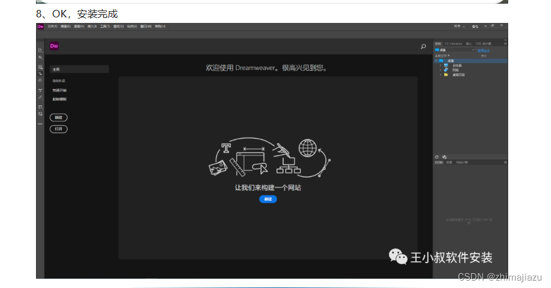Switch to the CSS 设计器 panel tab
The image size is (551, 288).
tap(483, 44)
